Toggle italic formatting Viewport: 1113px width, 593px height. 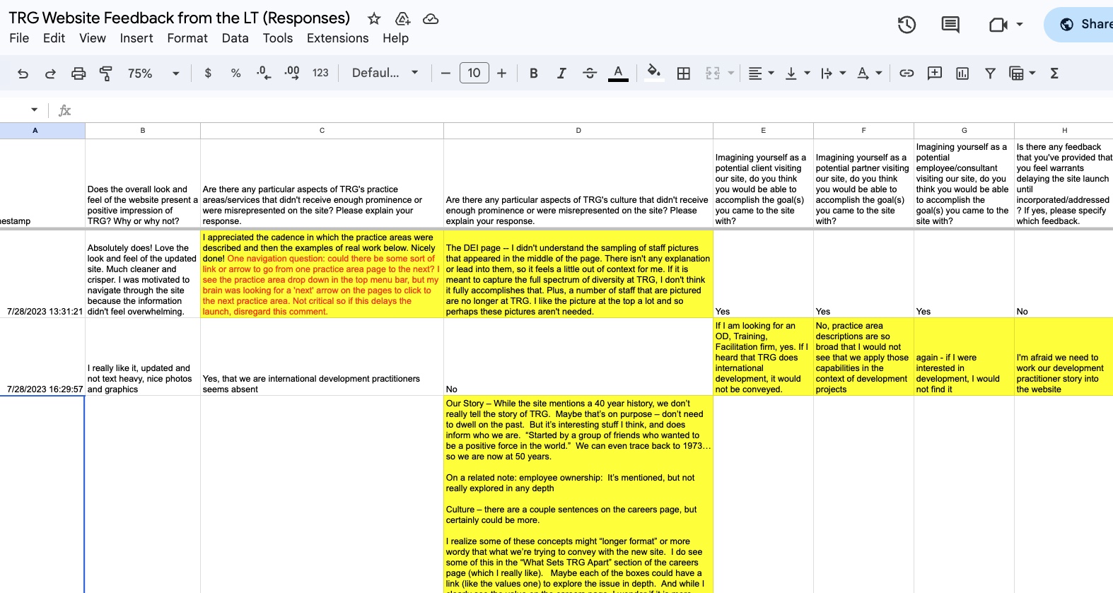click(x=561, y=73)
